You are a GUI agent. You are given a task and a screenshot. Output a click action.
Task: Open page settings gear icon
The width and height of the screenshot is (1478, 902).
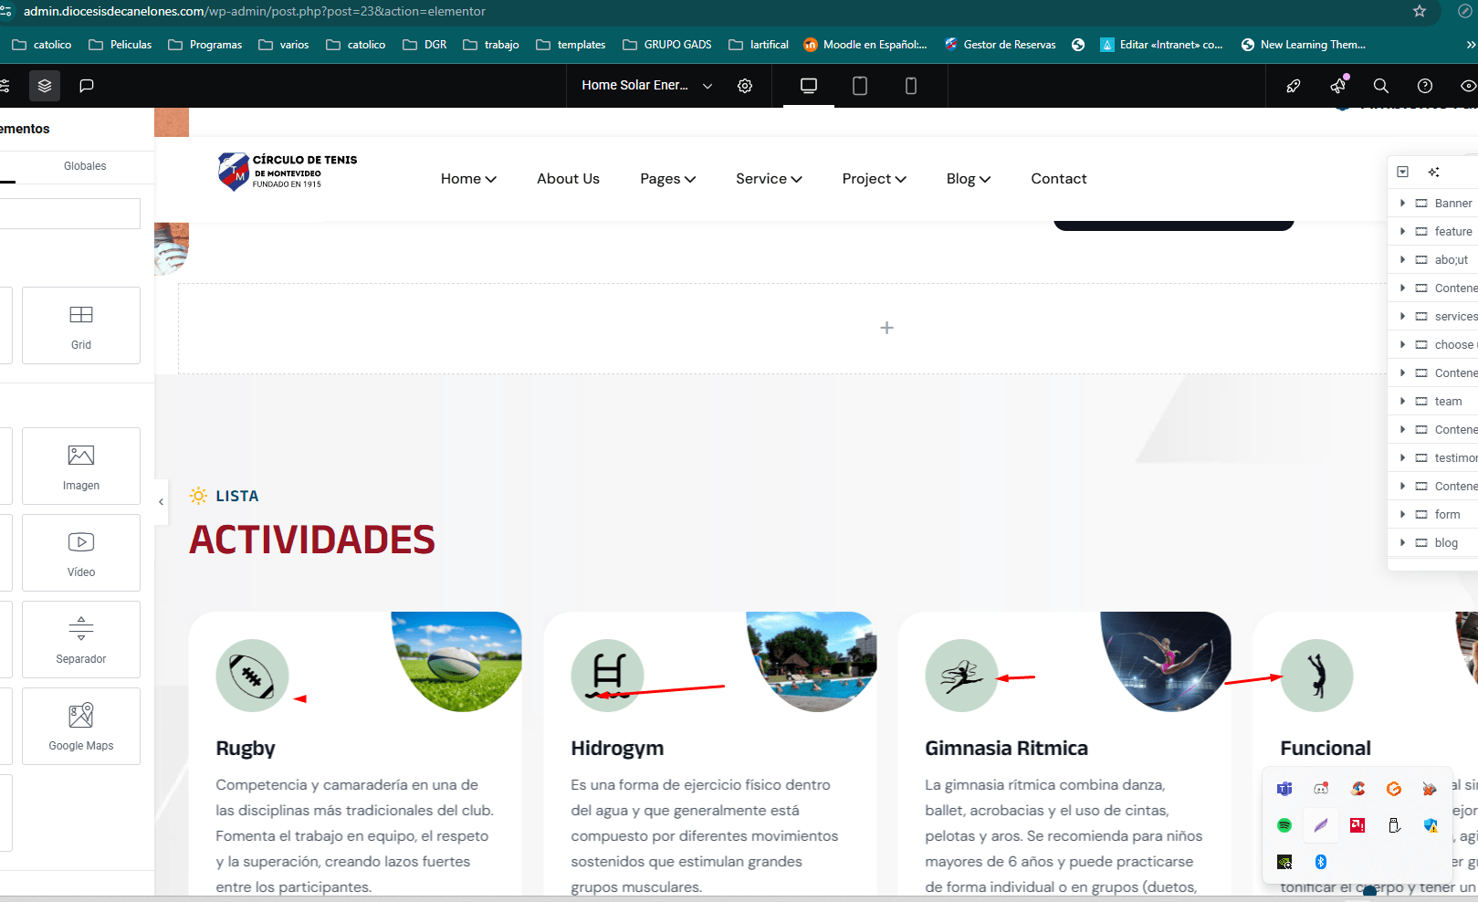(x=745, y=86)
